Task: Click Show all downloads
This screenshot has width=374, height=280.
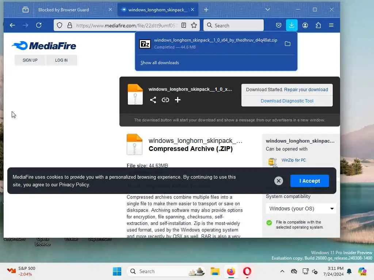Action: point(160,63)
